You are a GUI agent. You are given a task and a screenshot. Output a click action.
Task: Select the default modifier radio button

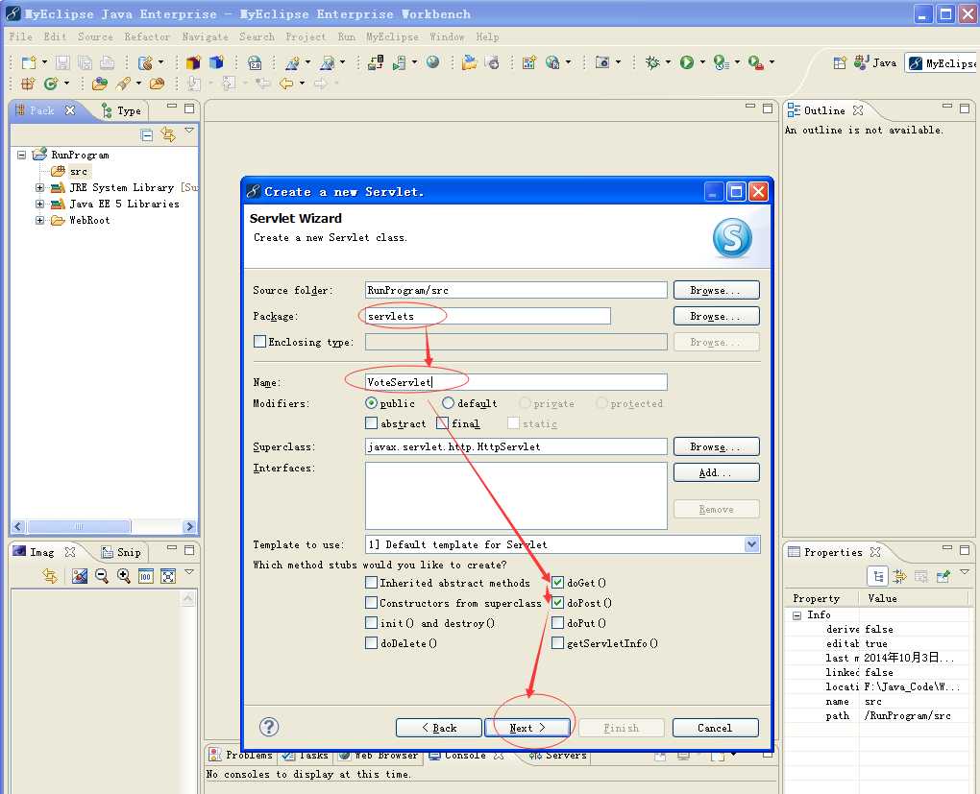coord(448,403)
